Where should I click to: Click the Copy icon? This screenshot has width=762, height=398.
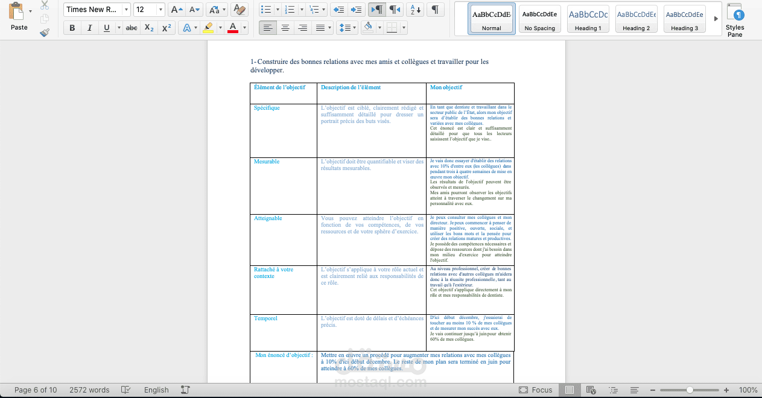coord(45,19)
